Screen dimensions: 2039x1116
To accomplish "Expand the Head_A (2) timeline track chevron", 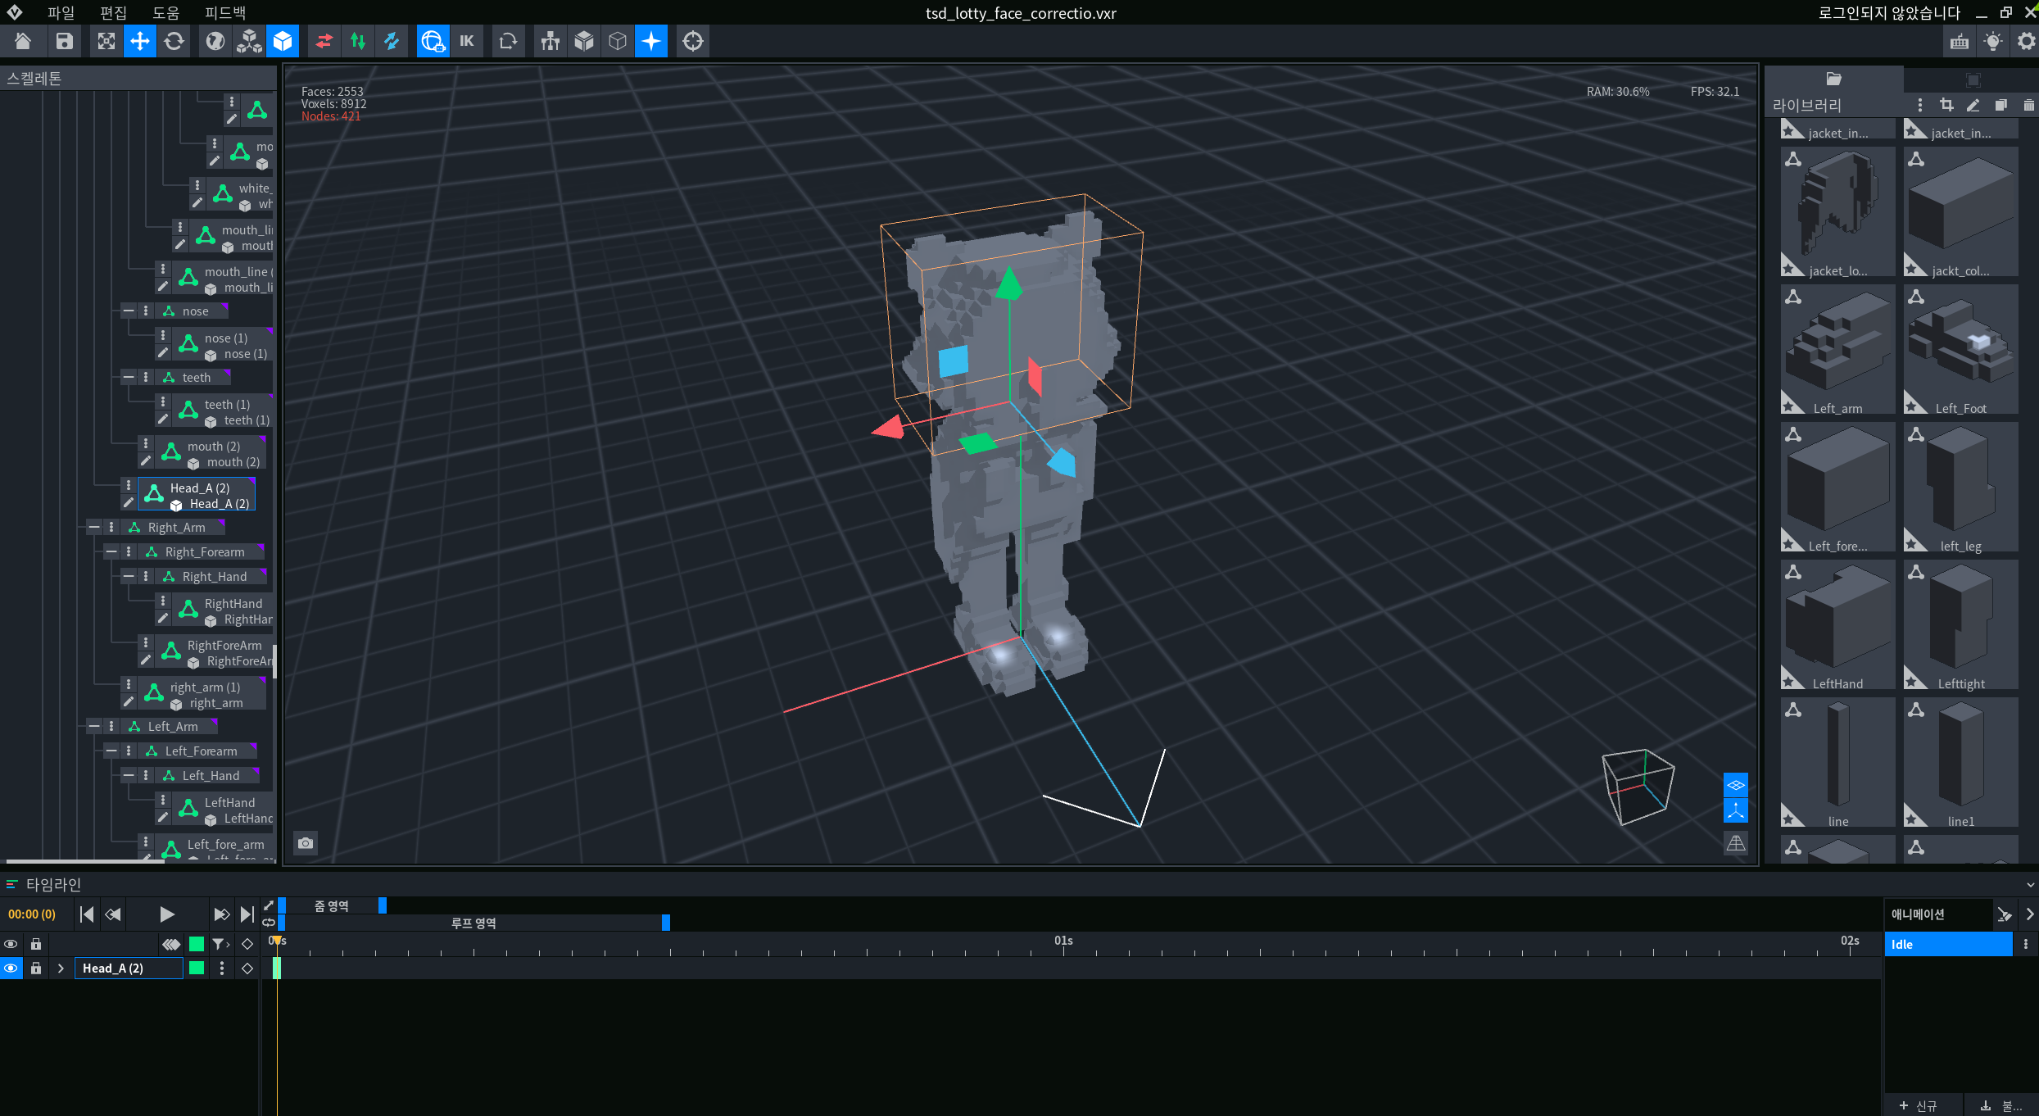I will click(x=61, y=969).
